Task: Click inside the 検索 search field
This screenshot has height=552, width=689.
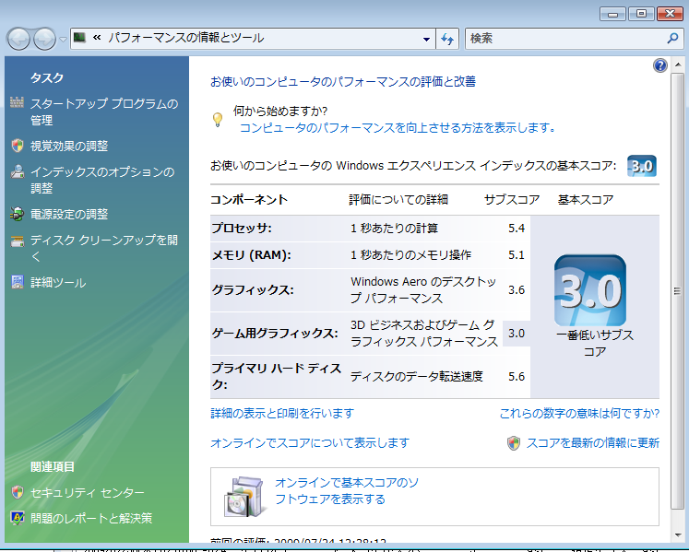Action: point(566,39)
